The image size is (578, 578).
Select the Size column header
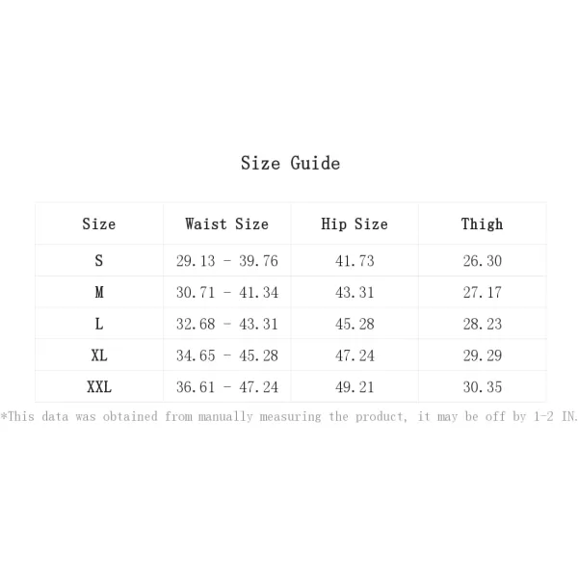99,223
